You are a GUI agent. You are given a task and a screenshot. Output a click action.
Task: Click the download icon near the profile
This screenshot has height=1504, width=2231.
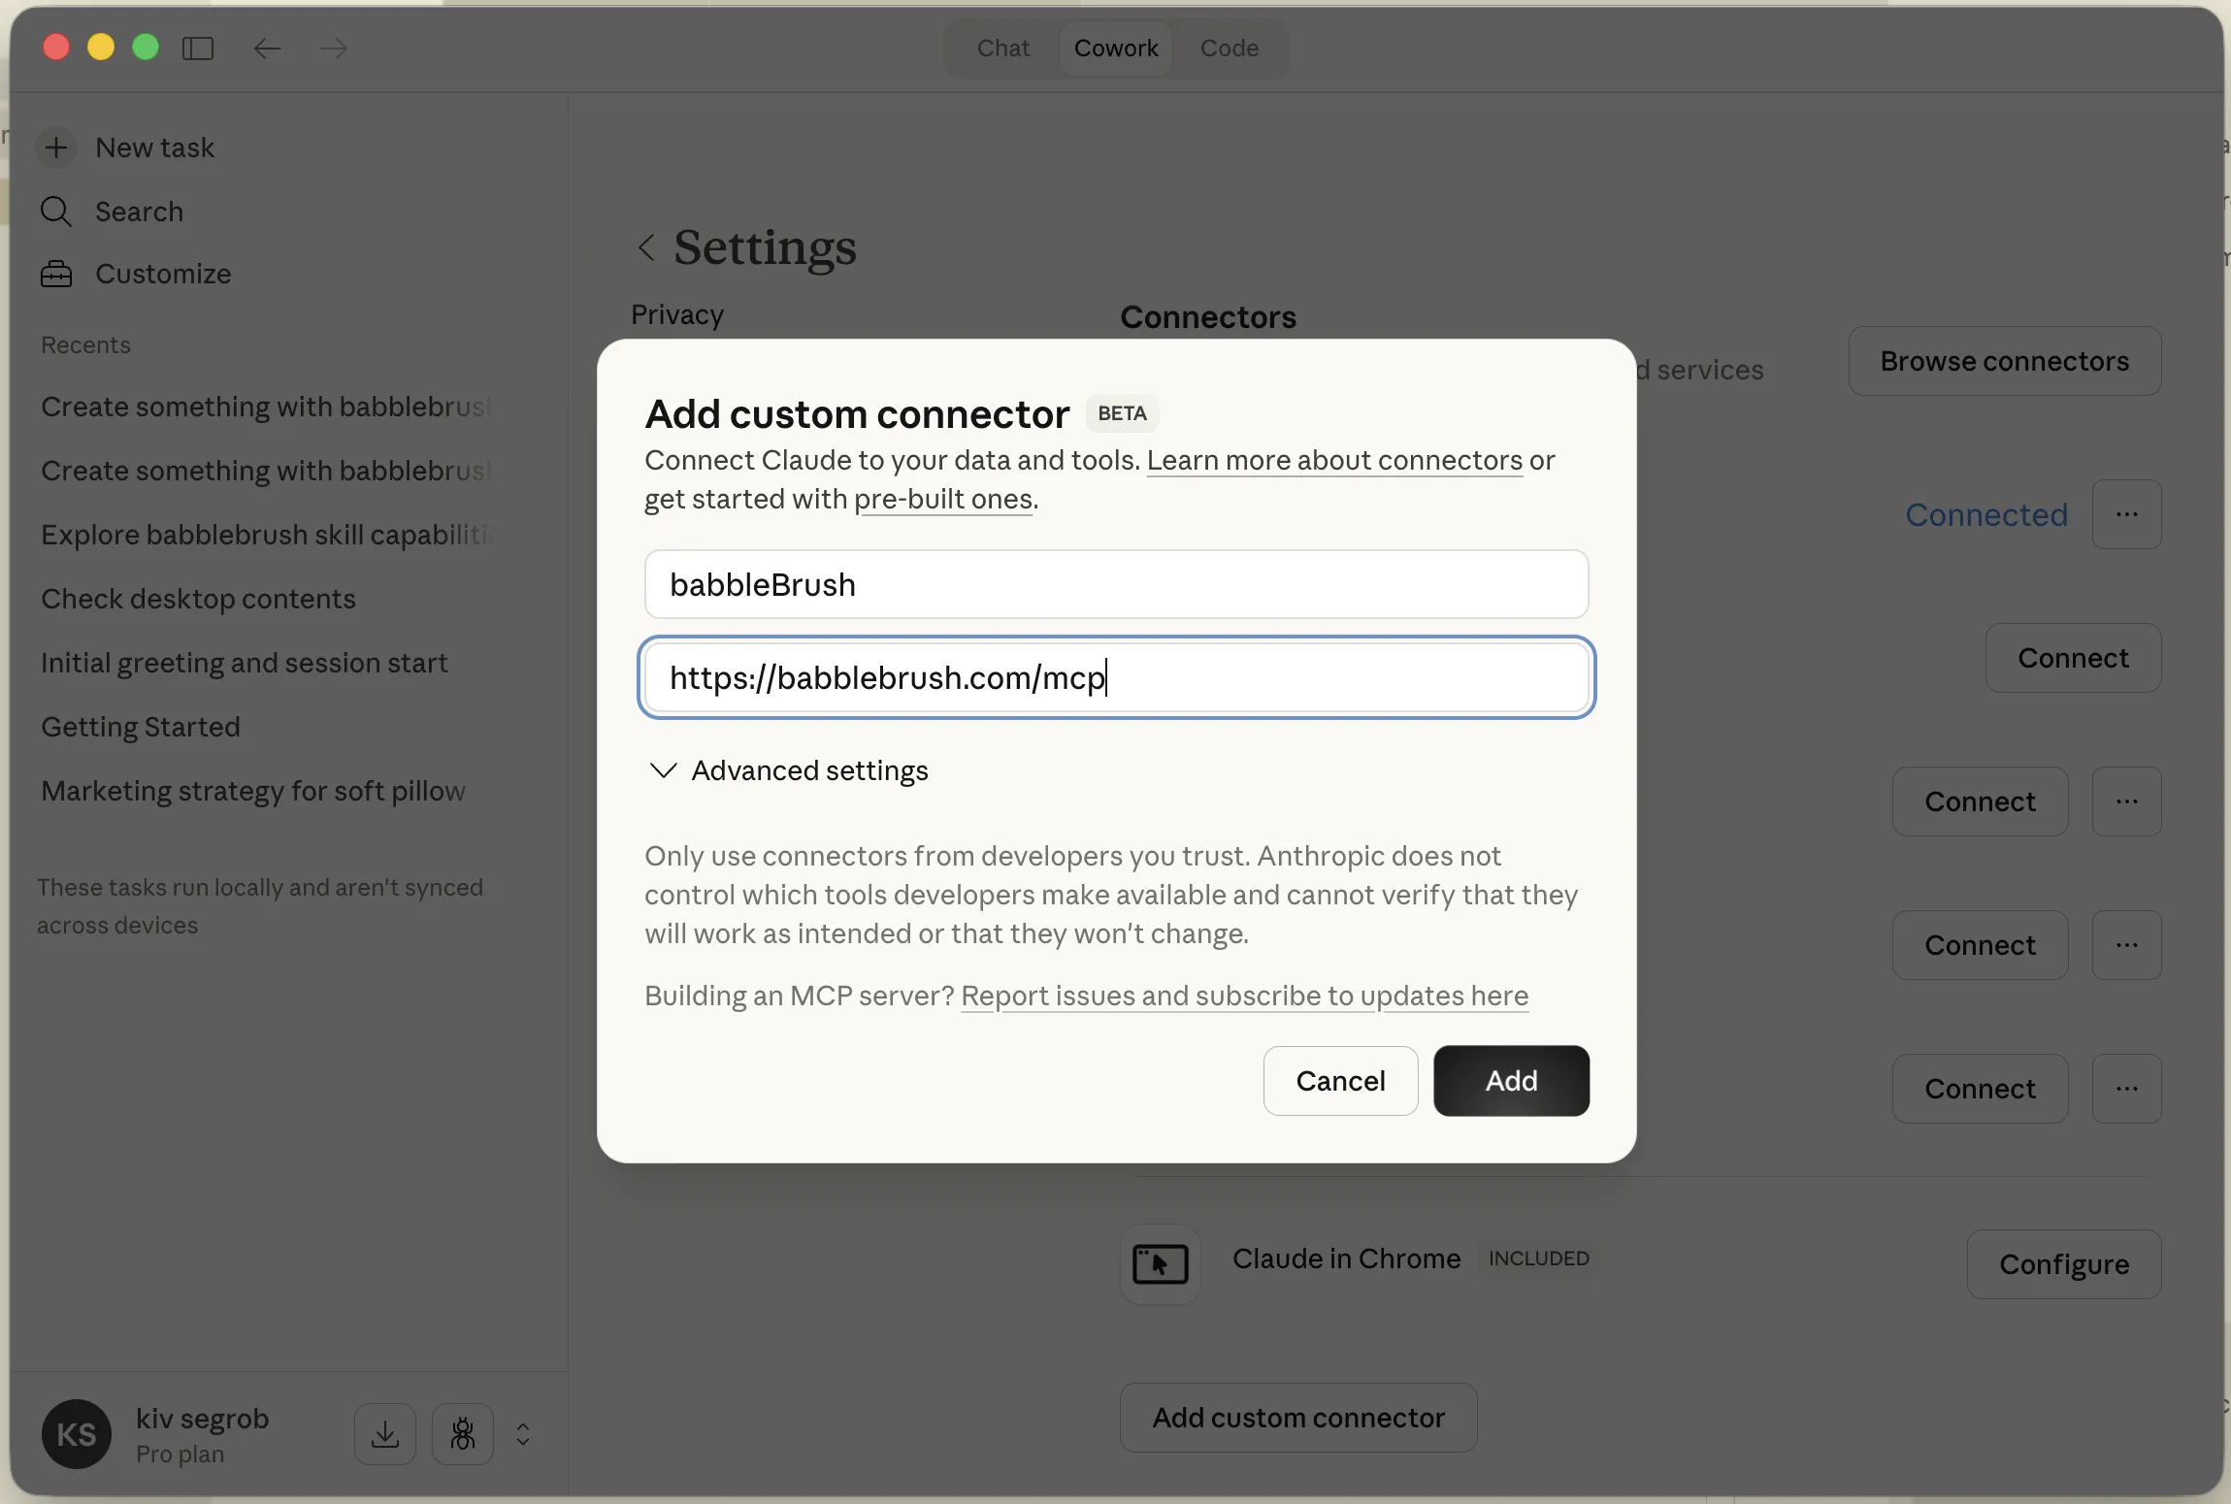click(x=383, y=1433)
